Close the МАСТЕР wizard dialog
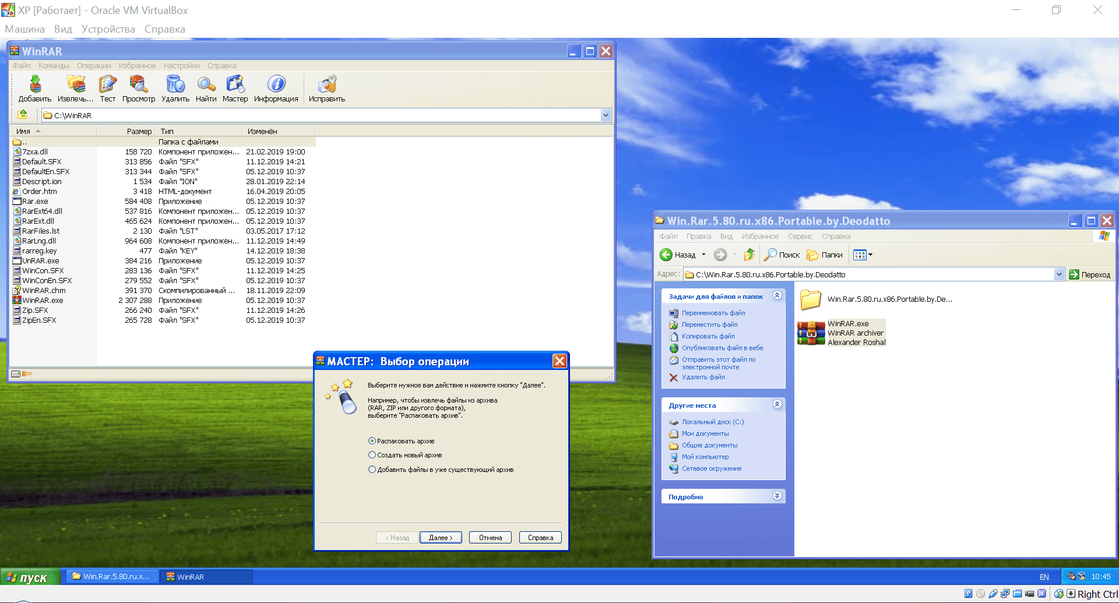 559,361
